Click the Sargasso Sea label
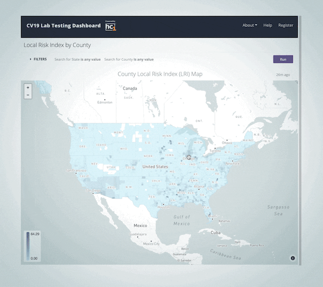 (278, 211)
